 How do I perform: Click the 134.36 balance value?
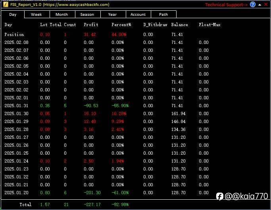coord(179,129)
